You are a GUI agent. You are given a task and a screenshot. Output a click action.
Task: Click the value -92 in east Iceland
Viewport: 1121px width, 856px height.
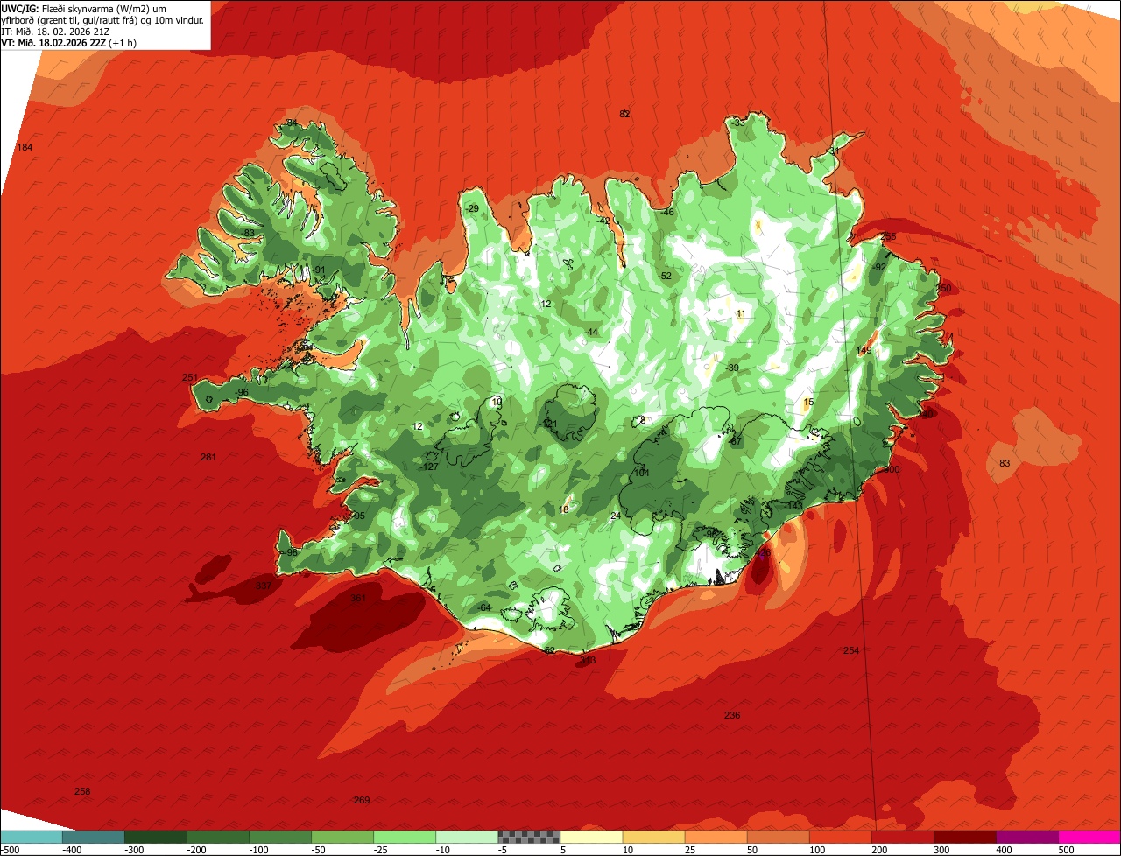879,267
